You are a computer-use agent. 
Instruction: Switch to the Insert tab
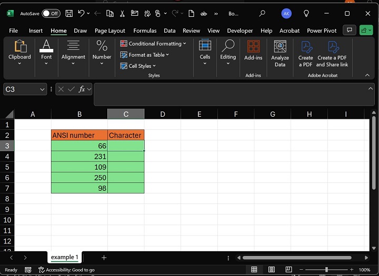36,30
